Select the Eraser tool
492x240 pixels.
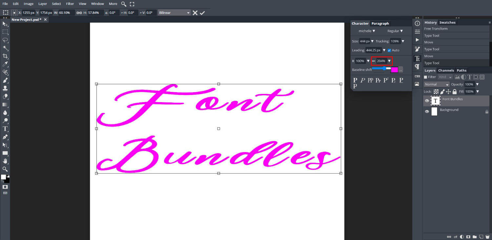[x=5, y=97]
